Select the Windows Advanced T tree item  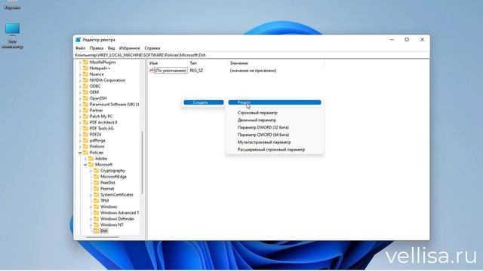pyautogui.click(x=119, y=213)
